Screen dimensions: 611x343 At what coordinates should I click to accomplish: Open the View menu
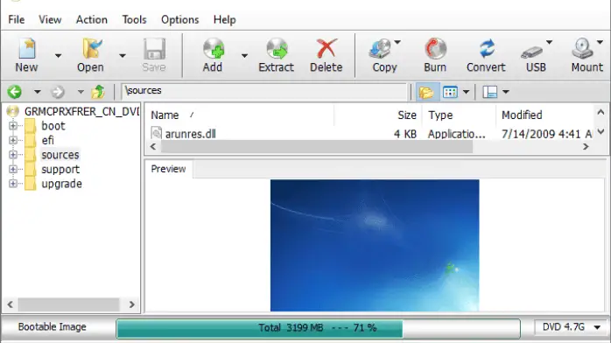pyautogui.click(x=50, y=20)
